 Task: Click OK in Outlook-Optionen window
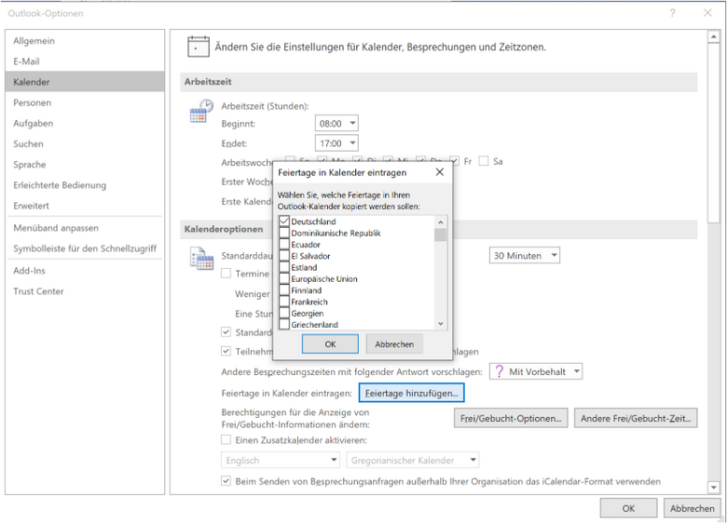(628, 508)
